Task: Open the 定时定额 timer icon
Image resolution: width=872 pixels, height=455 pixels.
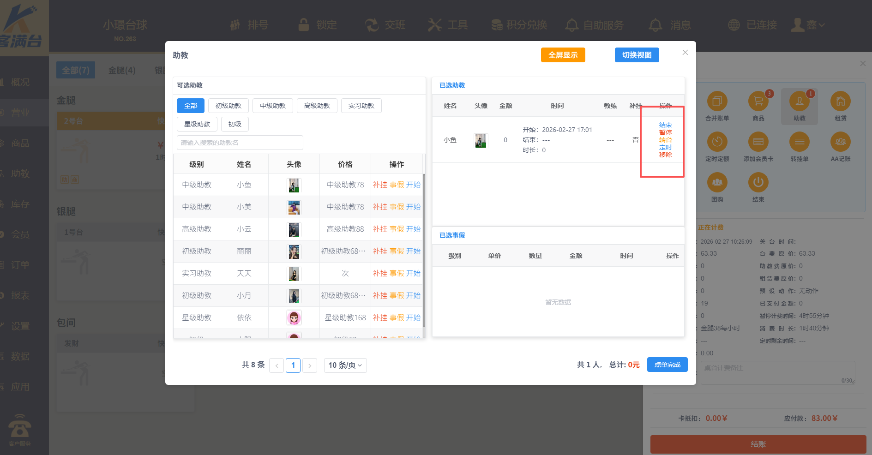Action: (717, 142)
